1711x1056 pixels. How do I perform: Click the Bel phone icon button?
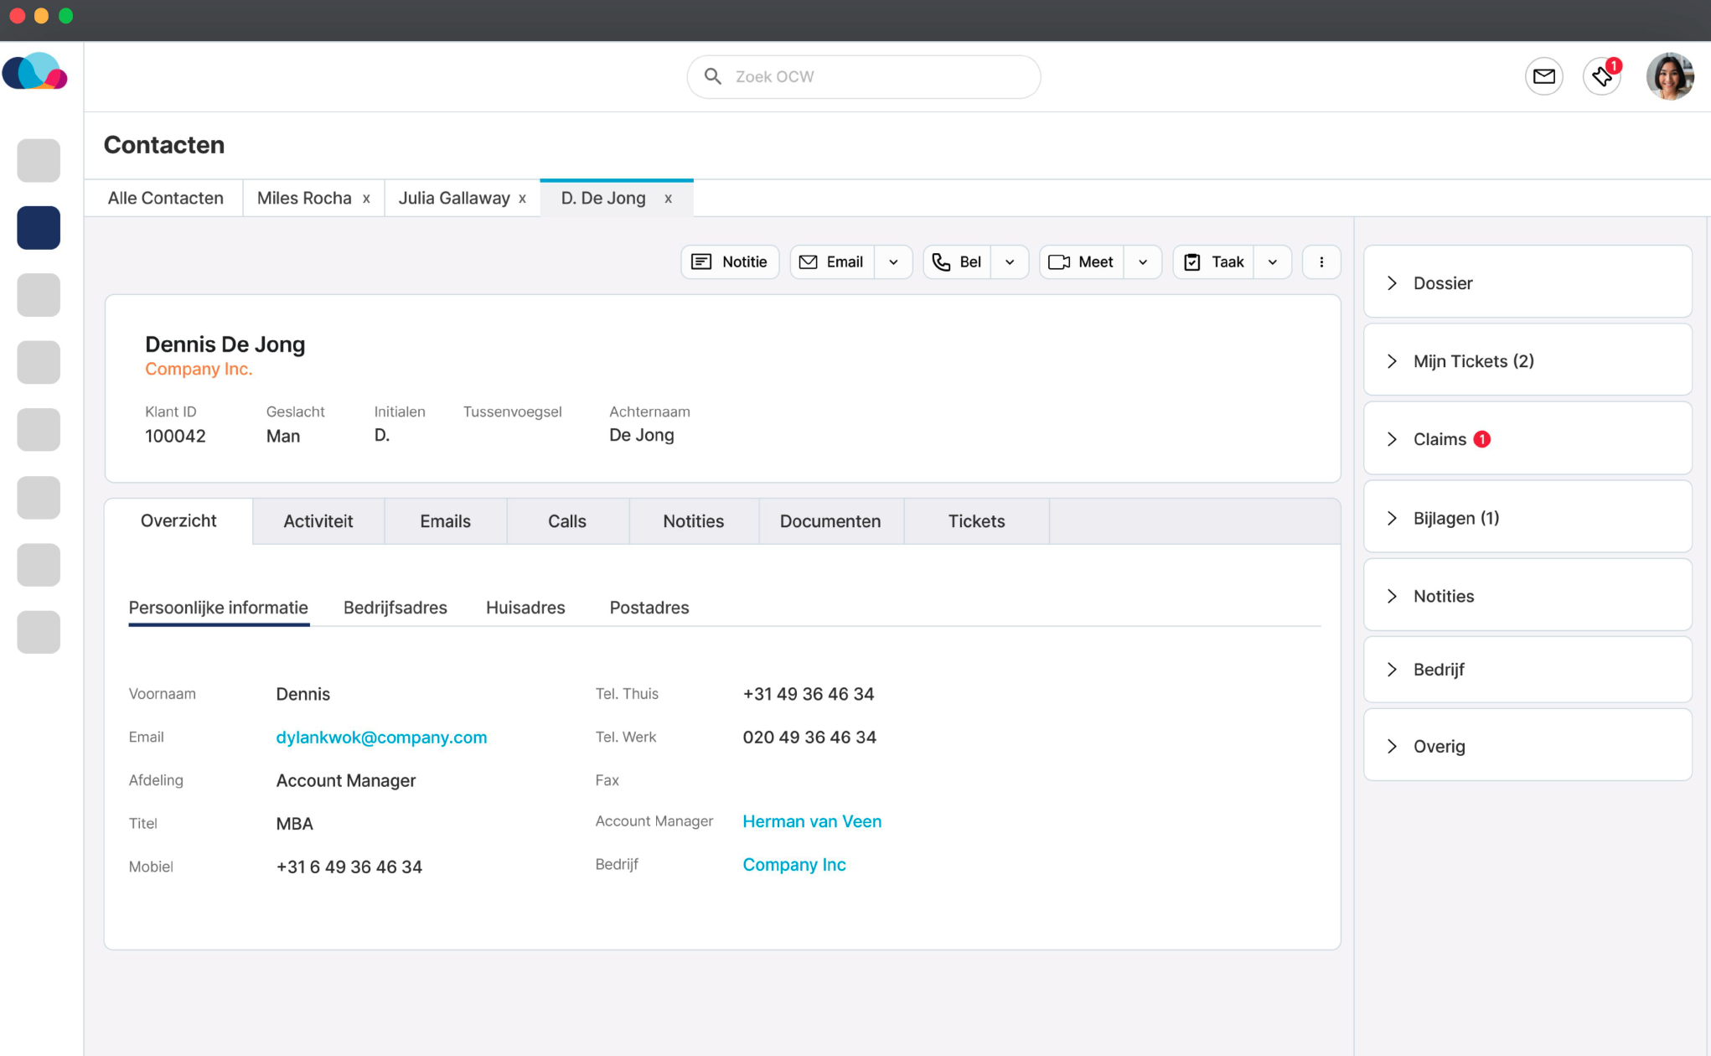click(x=957, y=262)
